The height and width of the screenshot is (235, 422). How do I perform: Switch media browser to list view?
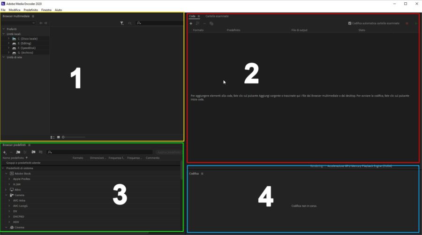pos(53,137)
